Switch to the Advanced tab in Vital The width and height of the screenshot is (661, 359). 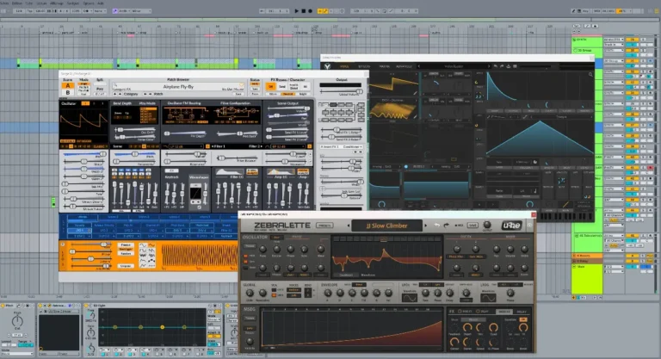[x=404, y=66]
